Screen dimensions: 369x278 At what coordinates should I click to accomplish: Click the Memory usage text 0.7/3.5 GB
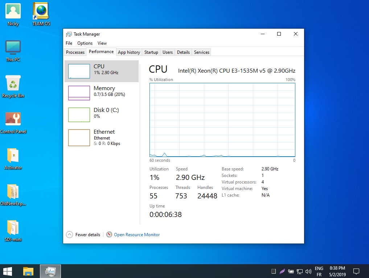pos(110,94)
